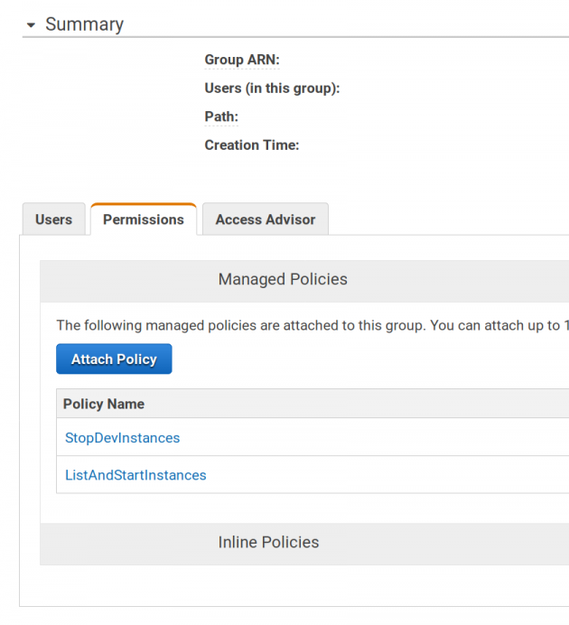Select the Permissions tab

pos(144,219)
